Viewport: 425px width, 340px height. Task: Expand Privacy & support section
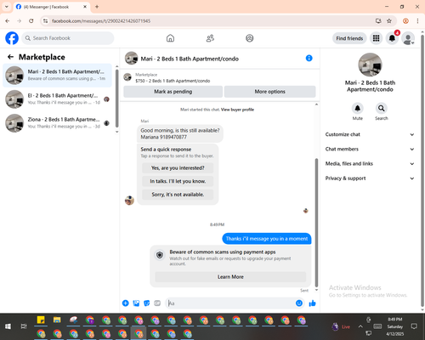(x=370, y=178)
